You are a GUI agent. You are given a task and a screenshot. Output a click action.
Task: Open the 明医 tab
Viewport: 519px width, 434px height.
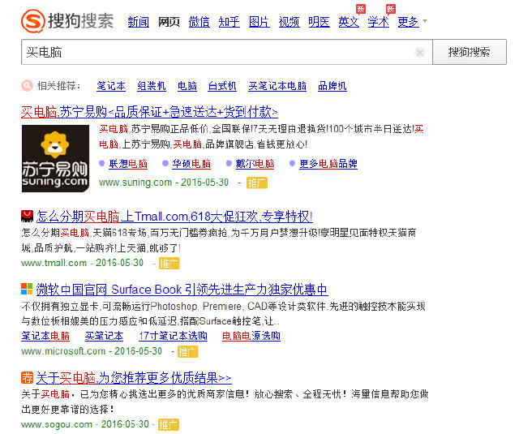click(319, 22)
